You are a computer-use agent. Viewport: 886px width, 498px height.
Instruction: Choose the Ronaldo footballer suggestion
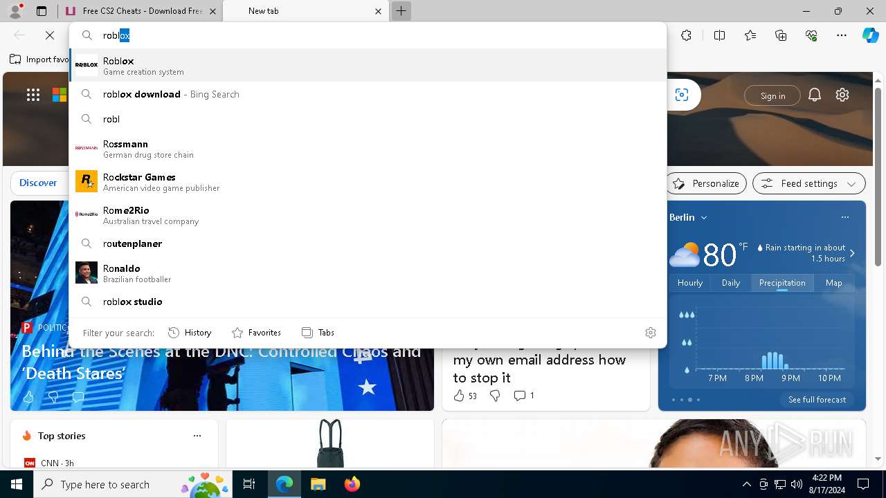(x=368, y=273)
